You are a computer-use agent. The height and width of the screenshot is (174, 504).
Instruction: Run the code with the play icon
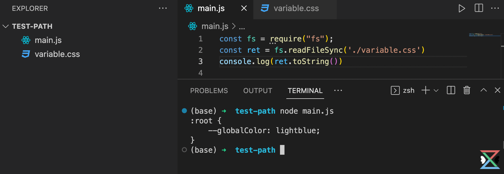[461, 8]
